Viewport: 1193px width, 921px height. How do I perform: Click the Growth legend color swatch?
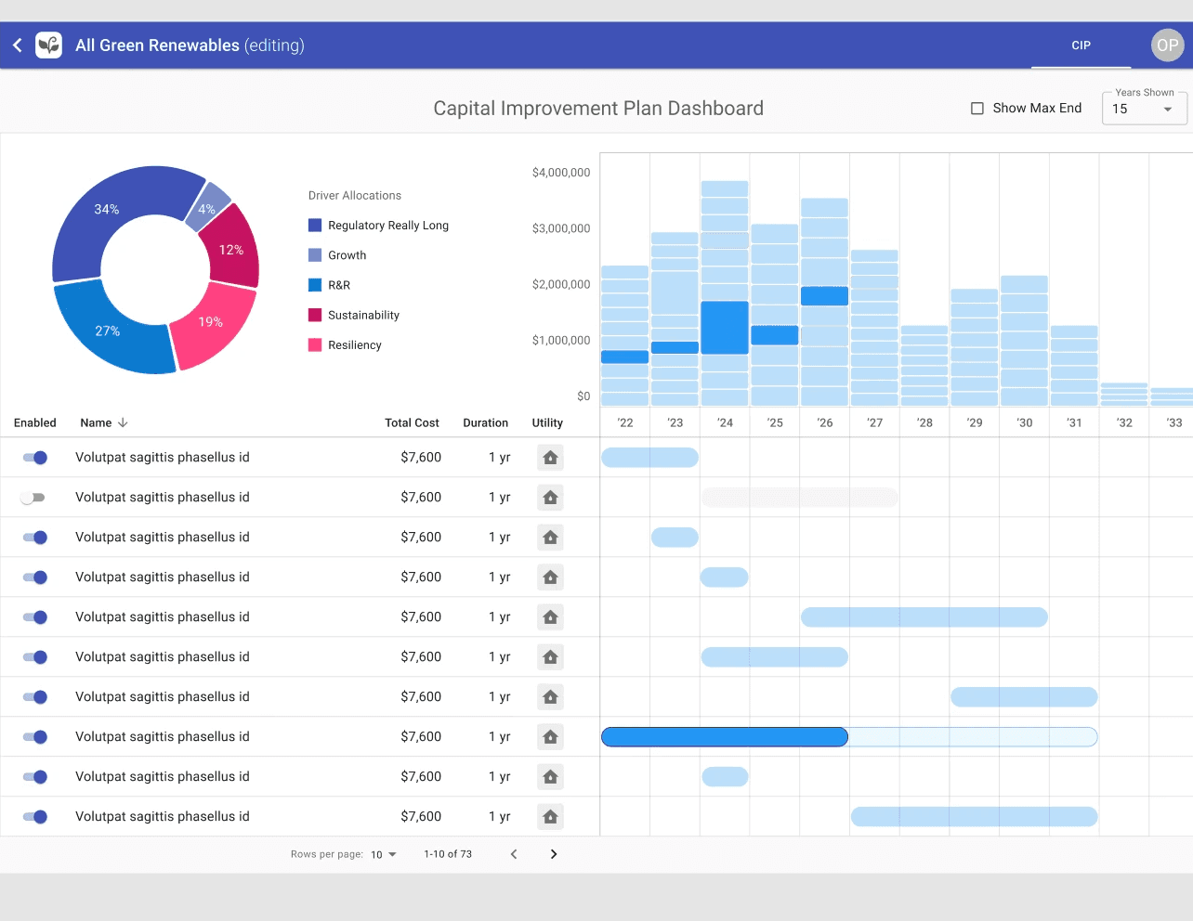tap(315, 255)
